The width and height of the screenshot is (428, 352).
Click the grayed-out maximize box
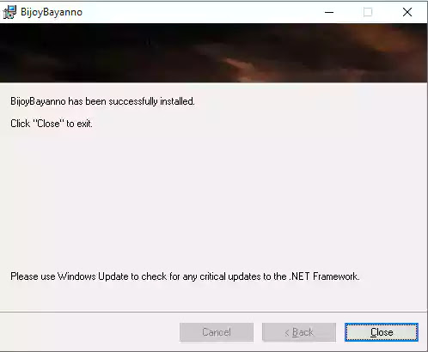(x=368, y=12)
